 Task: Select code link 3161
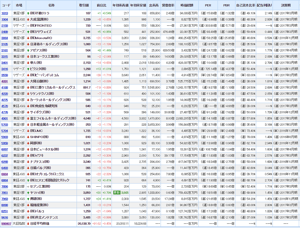coord(5,50)
